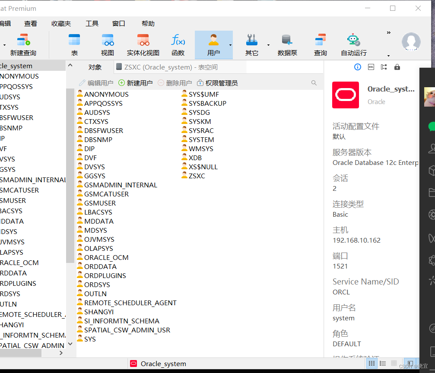Open the Tools (工具) menu

tap(92, 24)
